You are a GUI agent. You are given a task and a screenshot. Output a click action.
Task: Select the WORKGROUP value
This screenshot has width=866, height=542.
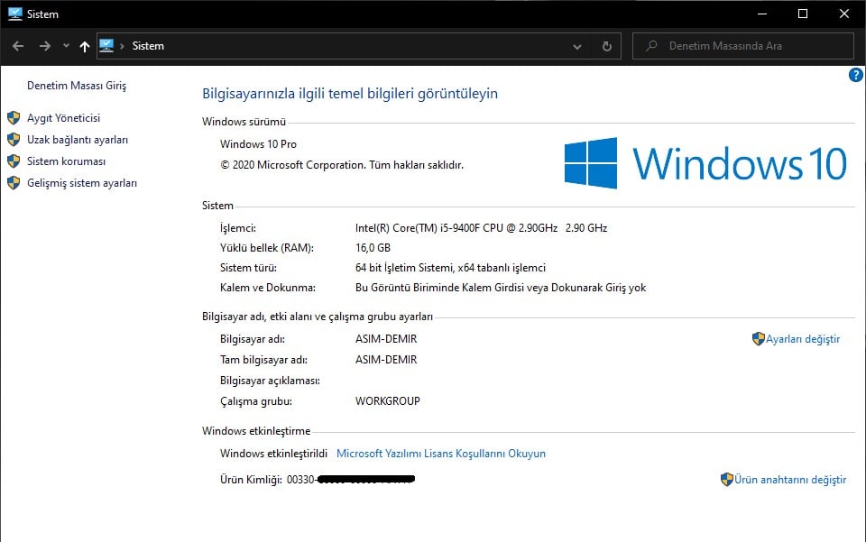[x=388, y=401]
